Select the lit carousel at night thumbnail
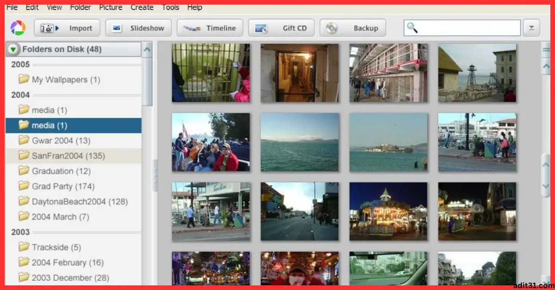Viewport: 555px width, 290px height. 388,211
